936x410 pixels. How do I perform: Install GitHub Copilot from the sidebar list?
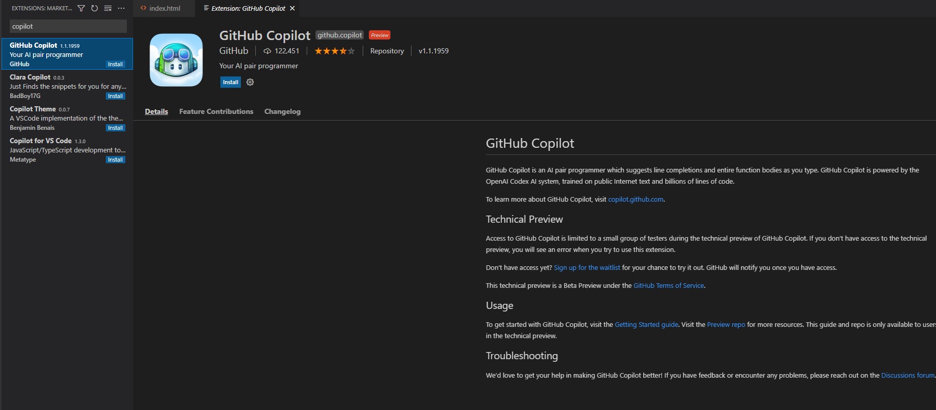coord(115,64)
